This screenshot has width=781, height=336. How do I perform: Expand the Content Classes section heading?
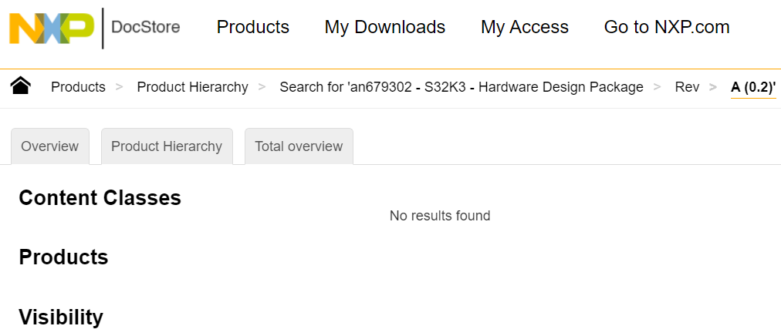click(x=100, y=198)
